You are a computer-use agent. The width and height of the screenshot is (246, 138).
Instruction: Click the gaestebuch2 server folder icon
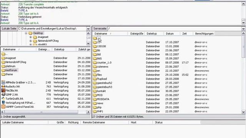[95, 83]
